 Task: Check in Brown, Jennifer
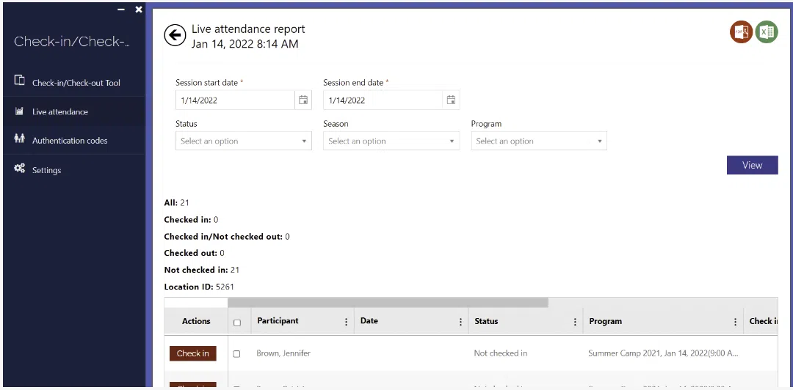click(193, 353)
